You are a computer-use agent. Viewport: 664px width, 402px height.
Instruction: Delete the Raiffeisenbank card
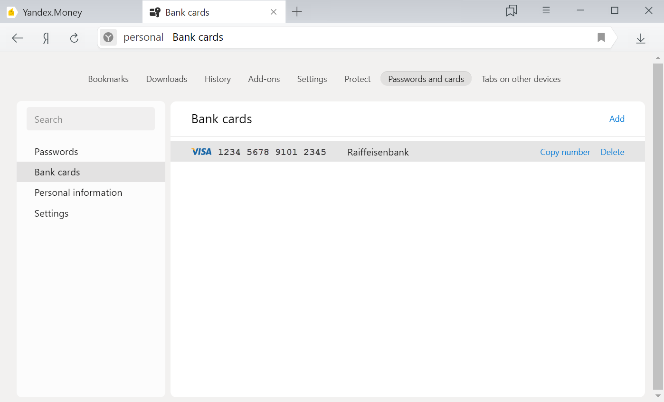click(x=612, y=152)
